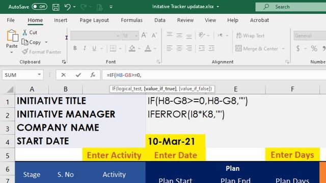Toggle Underline formatting
The image size is (326, 183).
tap(94, 48)
